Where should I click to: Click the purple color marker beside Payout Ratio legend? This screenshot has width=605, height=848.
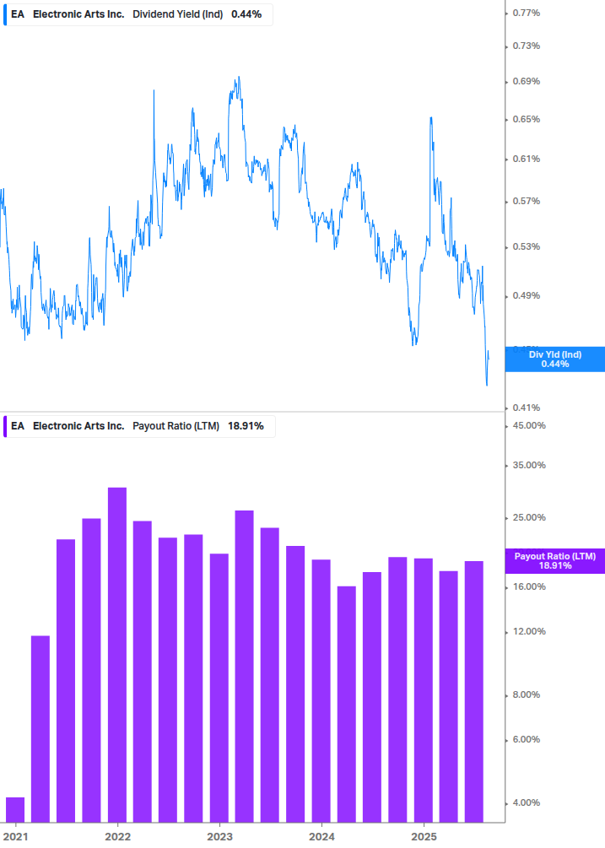[5, 426]
